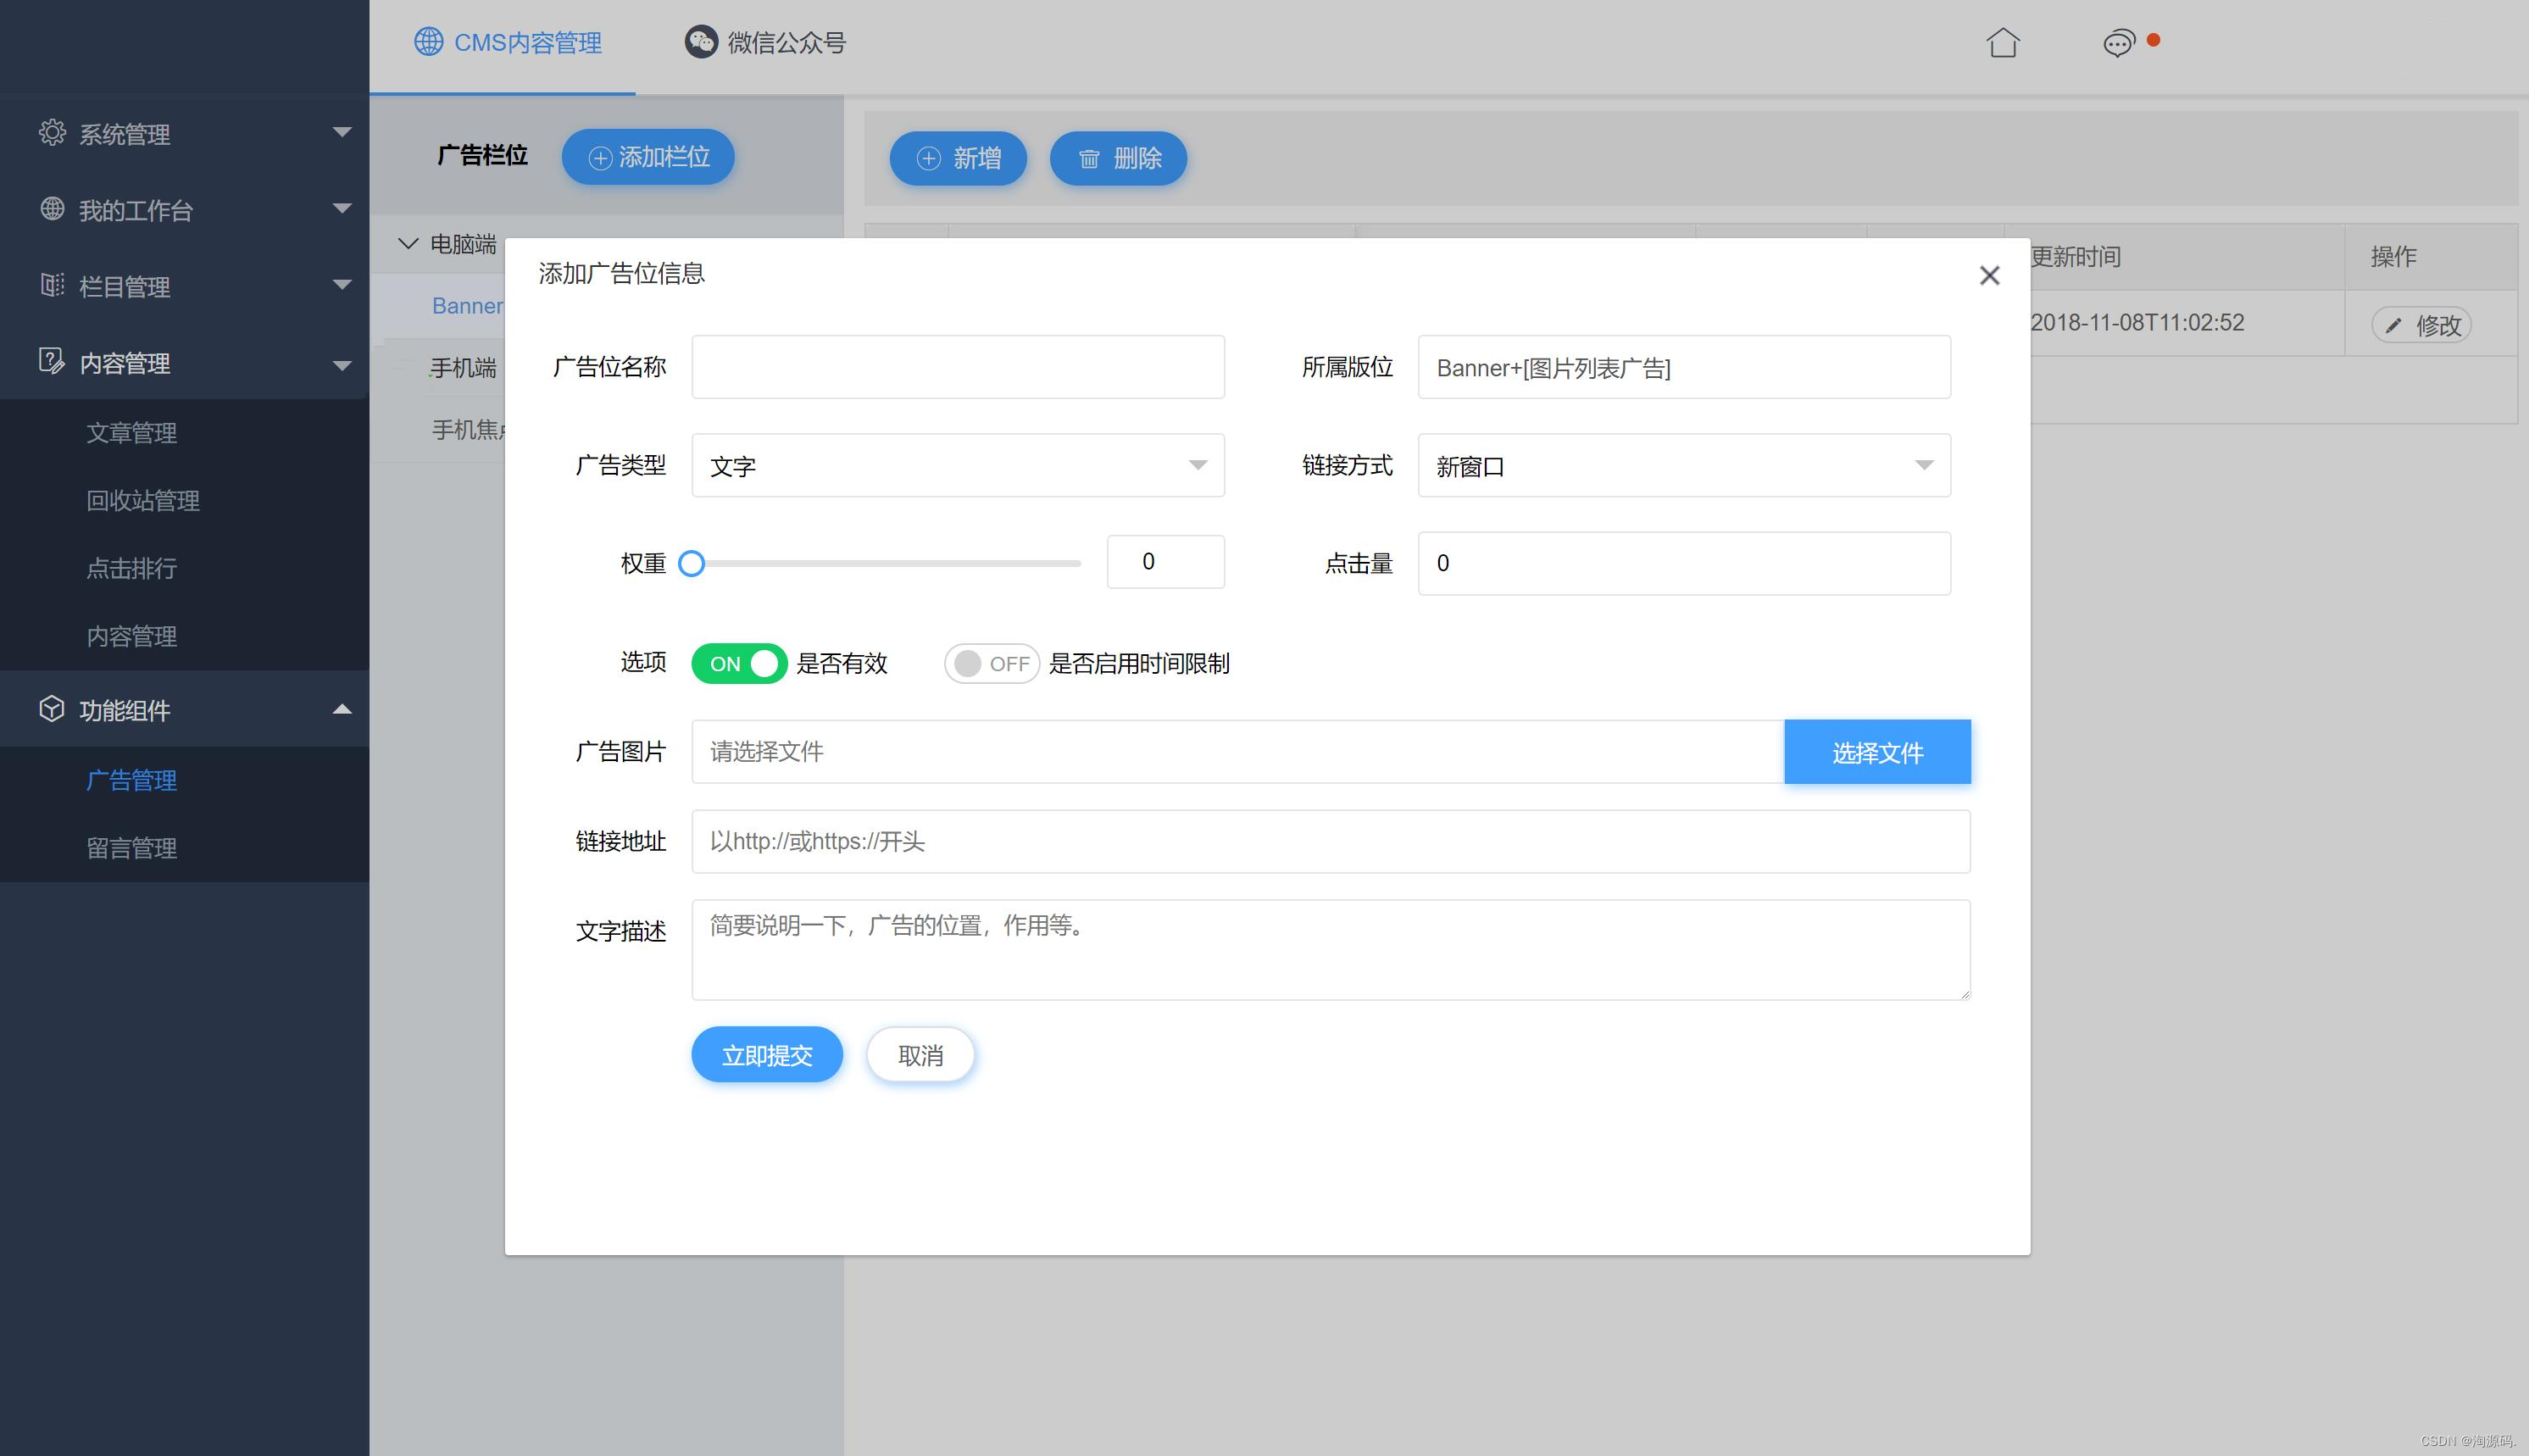Viewport: 2529px width, 1456px height.
Task: Open the messages chat bubble icon
Action: [x=2118, y=43]
